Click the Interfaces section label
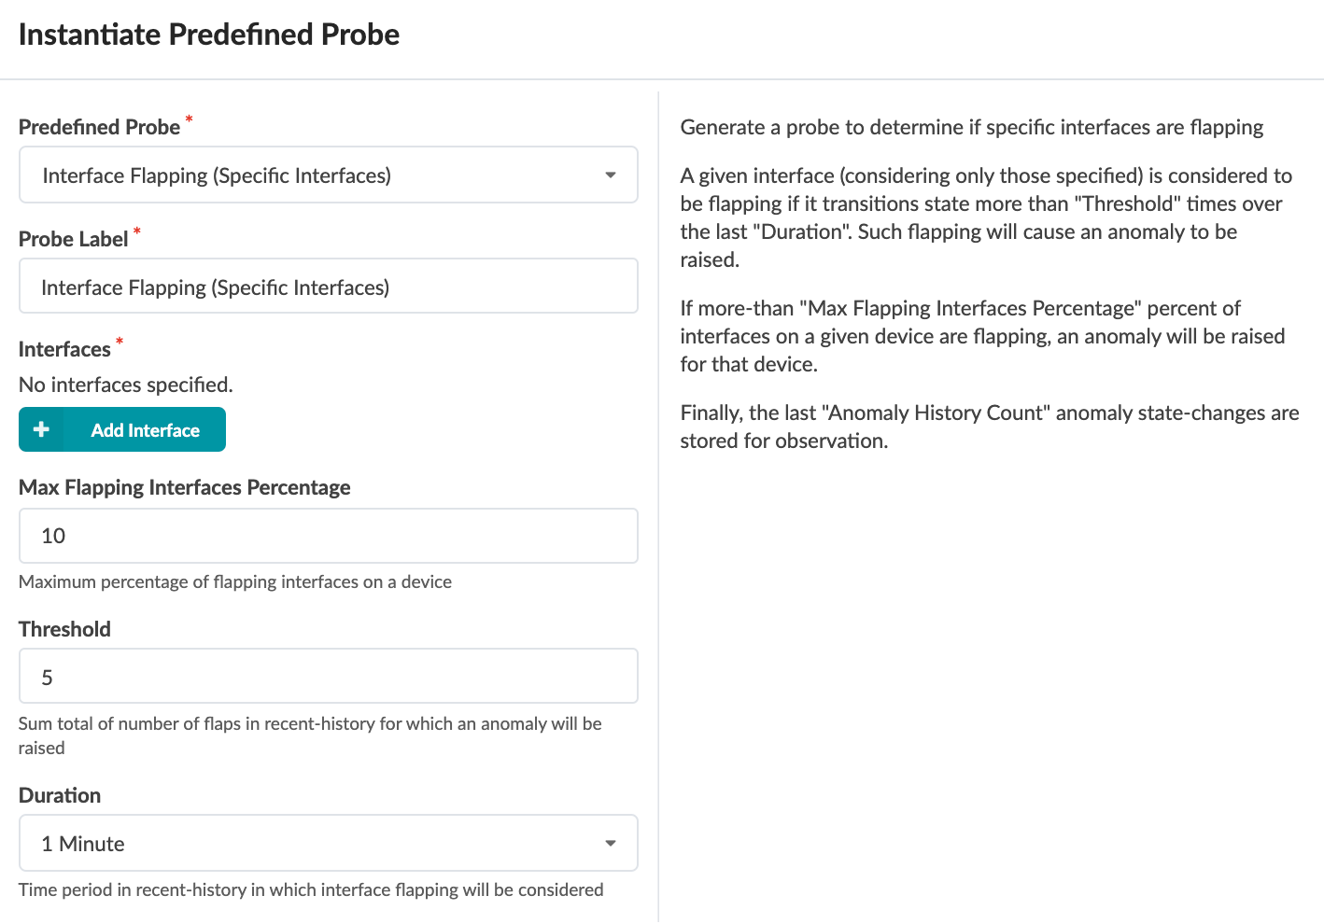1324x924 pixels. click(x=64, y=349)
